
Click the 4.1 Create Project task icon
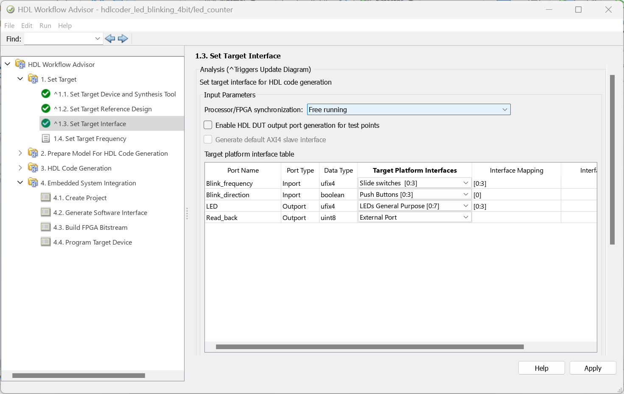(46, 198)
